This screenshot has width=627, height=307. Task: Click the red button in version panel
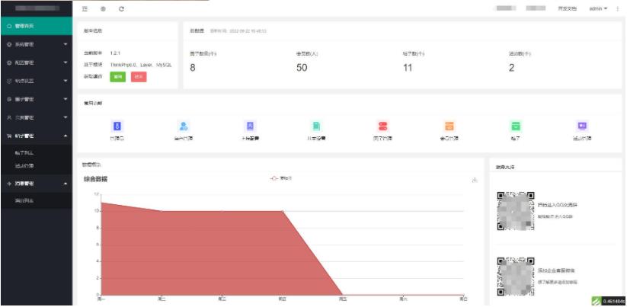(139, 77)
